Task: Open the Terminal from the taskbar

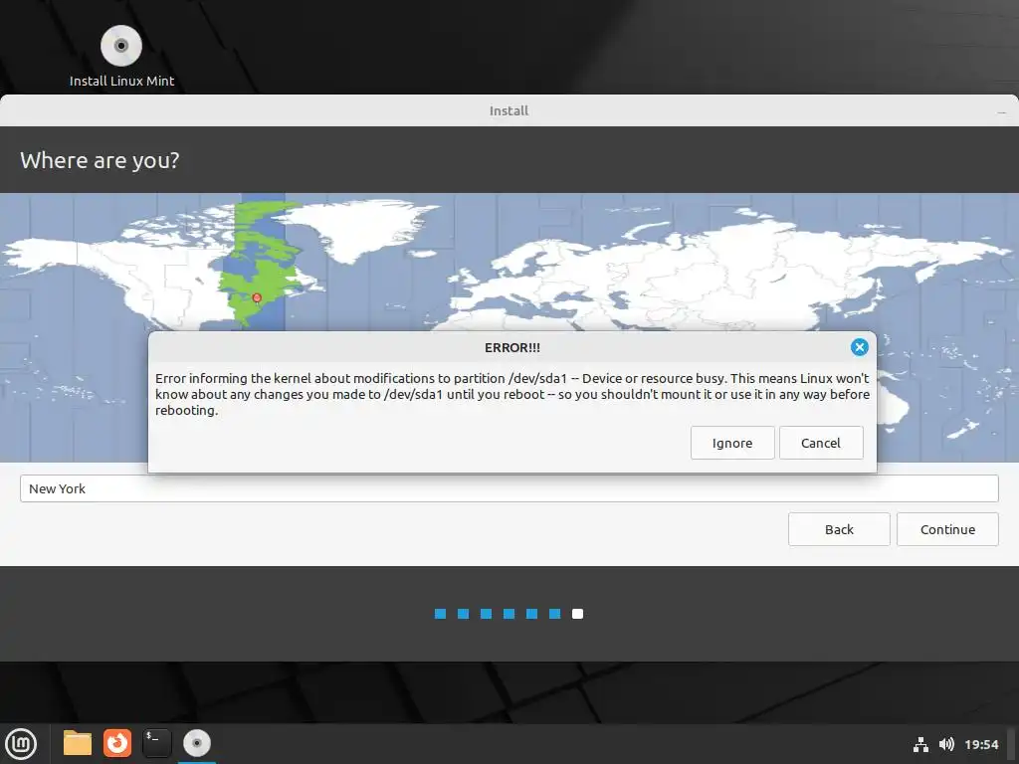Action: tap(156, 743)
